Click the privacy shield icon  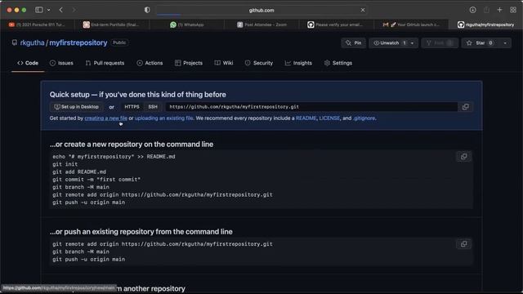[x=147, y=10]
